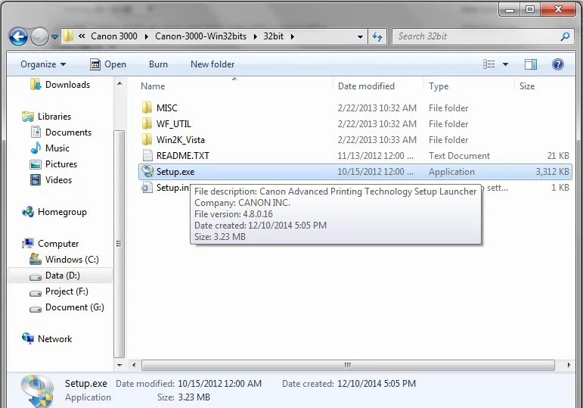Click the Text Document type cell
Image resolution: width=583 pixels, height=408 pixels.
(x=459, y=156)
